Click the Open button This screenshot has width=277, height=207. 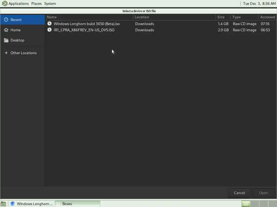[263, 193]
